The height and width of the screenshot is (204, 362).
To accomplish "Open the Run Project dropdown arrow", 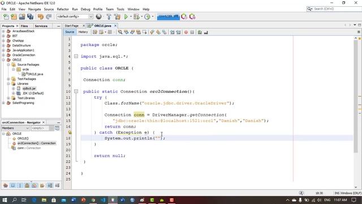I will tap(131, 16).
